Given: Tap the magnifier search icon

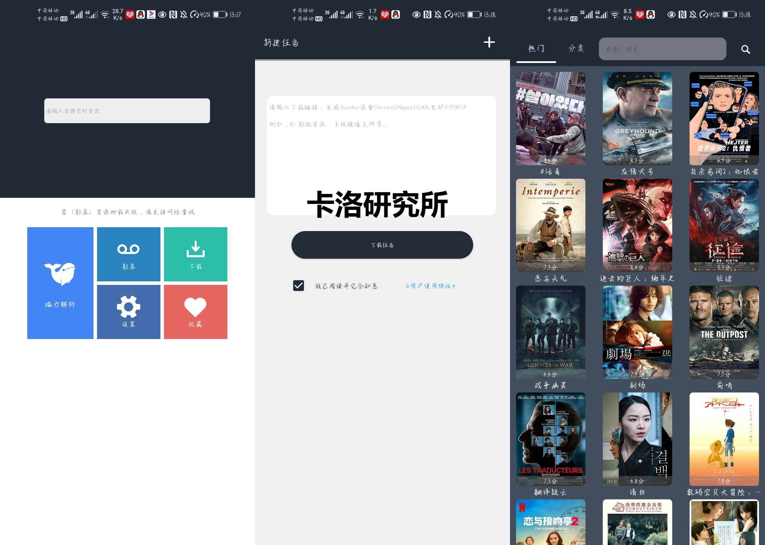Looking at the screenshot, I should tap(746, 49).
